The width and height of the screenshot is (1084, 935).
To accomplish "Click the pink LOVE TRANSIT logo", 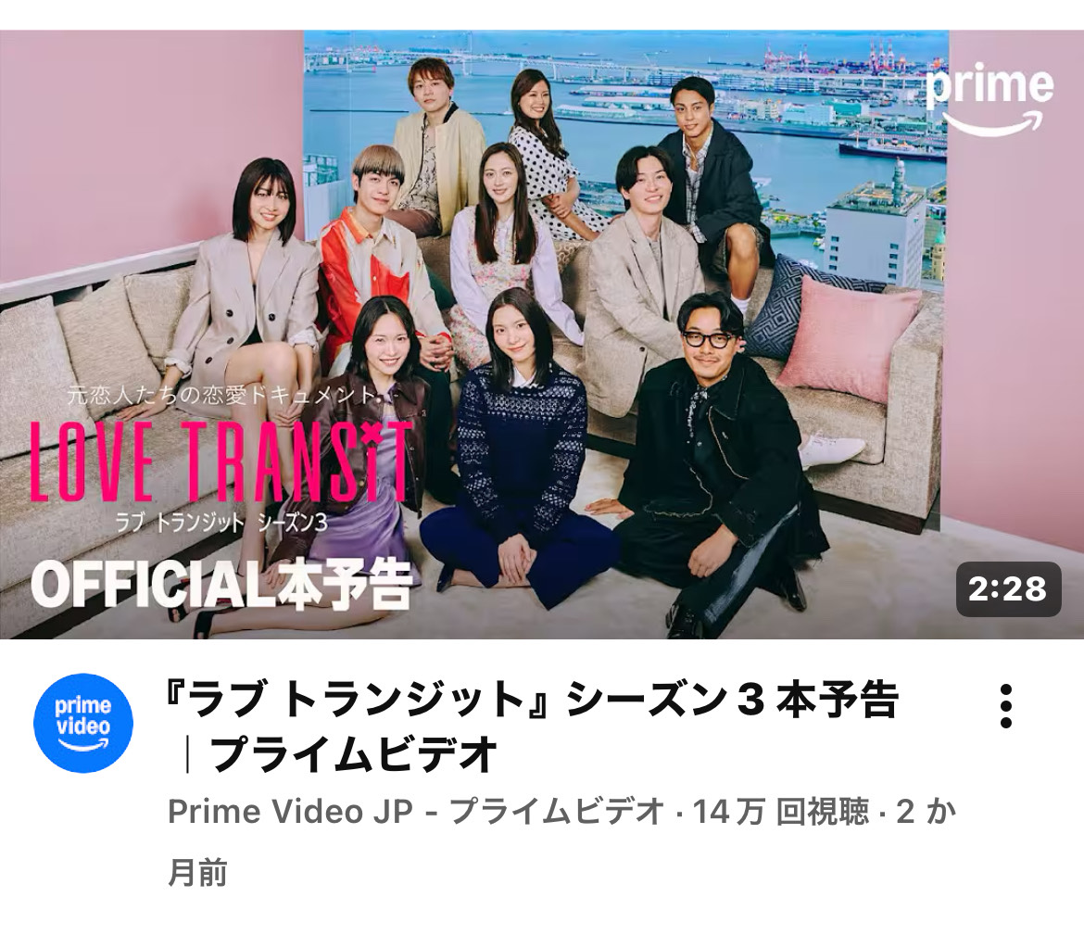I will 221,462.
